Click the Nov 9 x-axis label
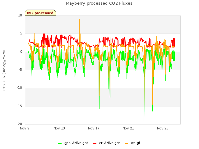199x149 pixels. (25, 128)
